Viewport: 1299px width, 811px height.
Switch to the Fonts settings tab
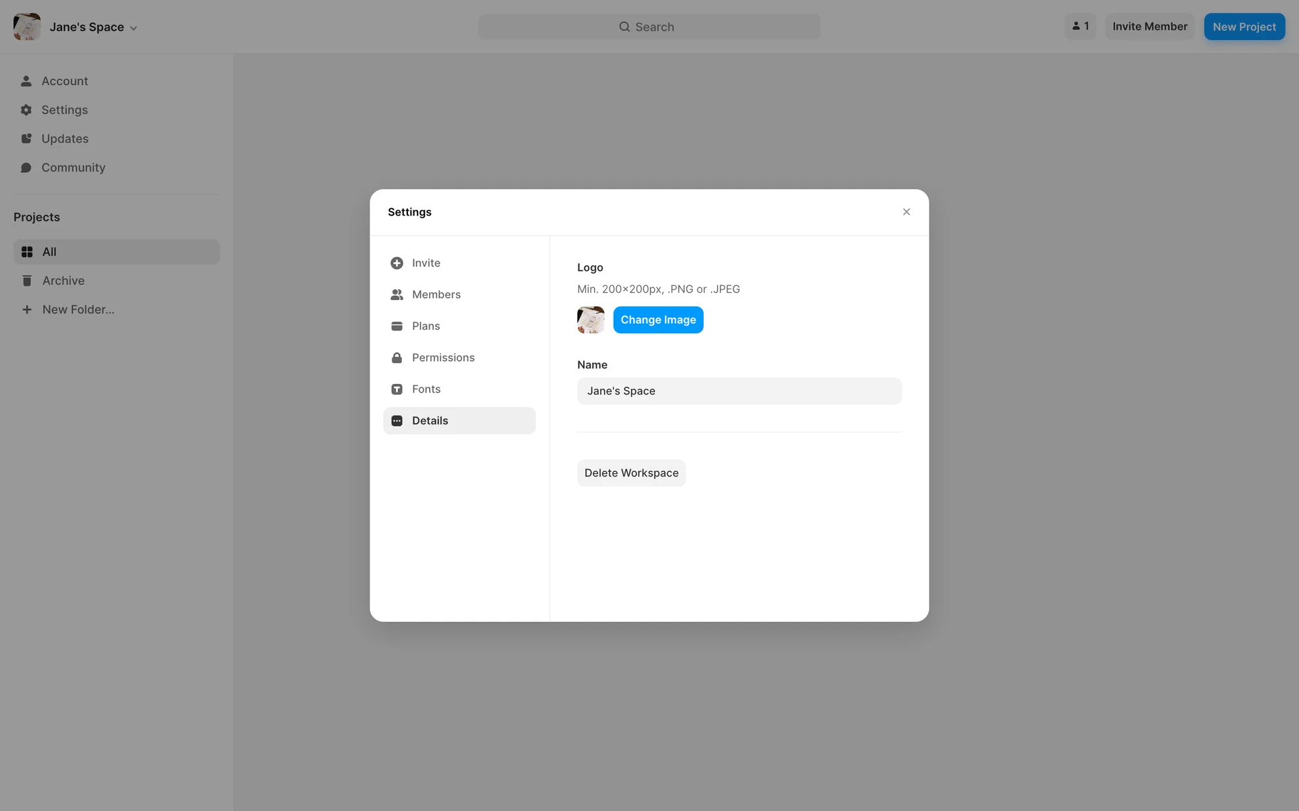pyautogui.click(x=426, y=389)
